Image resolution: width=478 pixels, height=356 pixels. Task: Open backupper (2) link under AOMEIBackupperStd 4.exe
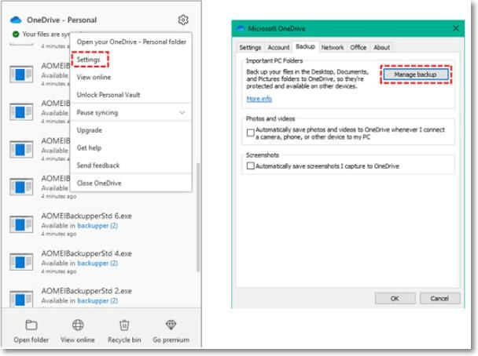coord(97,263)
